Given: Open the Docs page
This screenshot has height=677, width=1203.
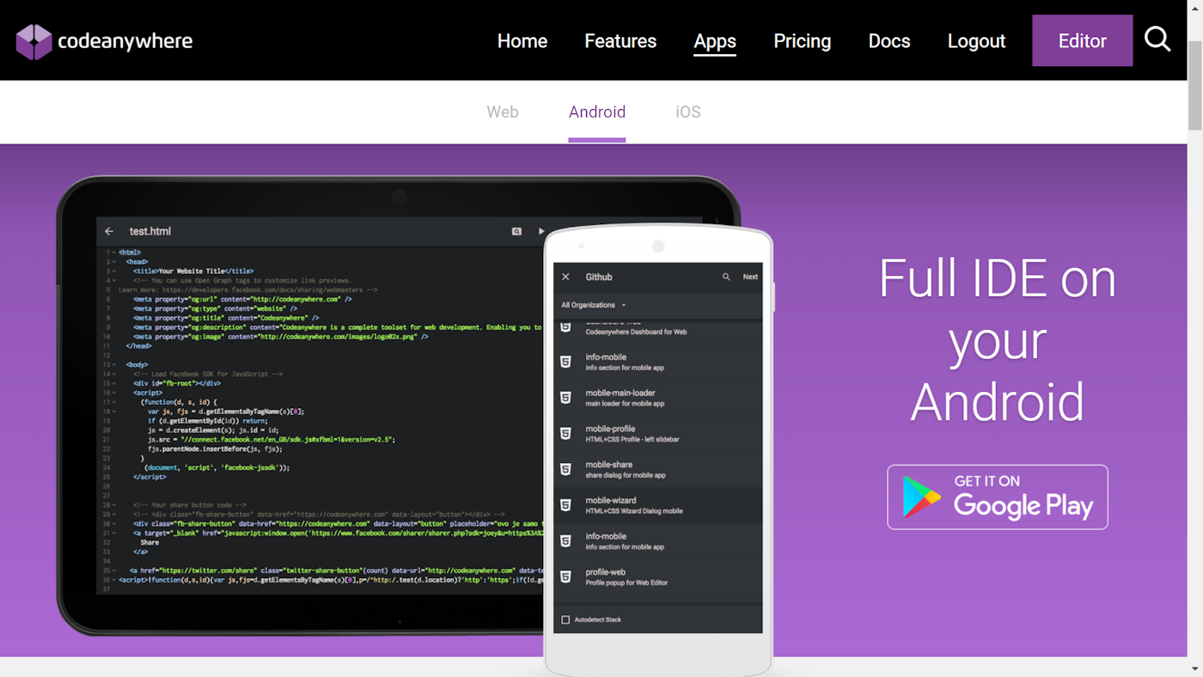Looking at the screenshot, I should pyautogui.click(x=889, y=40).
